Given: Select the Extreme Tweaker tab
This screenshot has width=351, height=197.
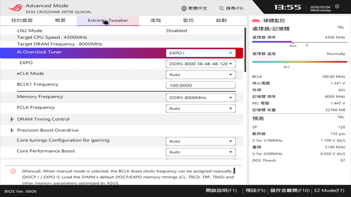Looking at the screenshot, I should click(x=108, y=21).
